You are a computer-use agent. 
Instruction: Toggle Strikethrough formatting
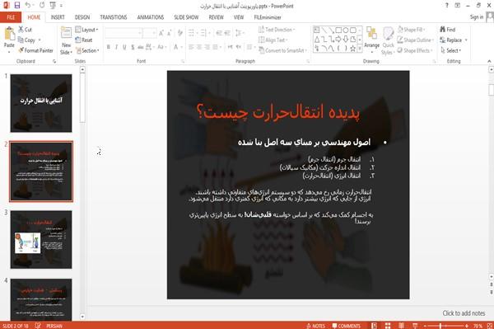coord(141,47)
